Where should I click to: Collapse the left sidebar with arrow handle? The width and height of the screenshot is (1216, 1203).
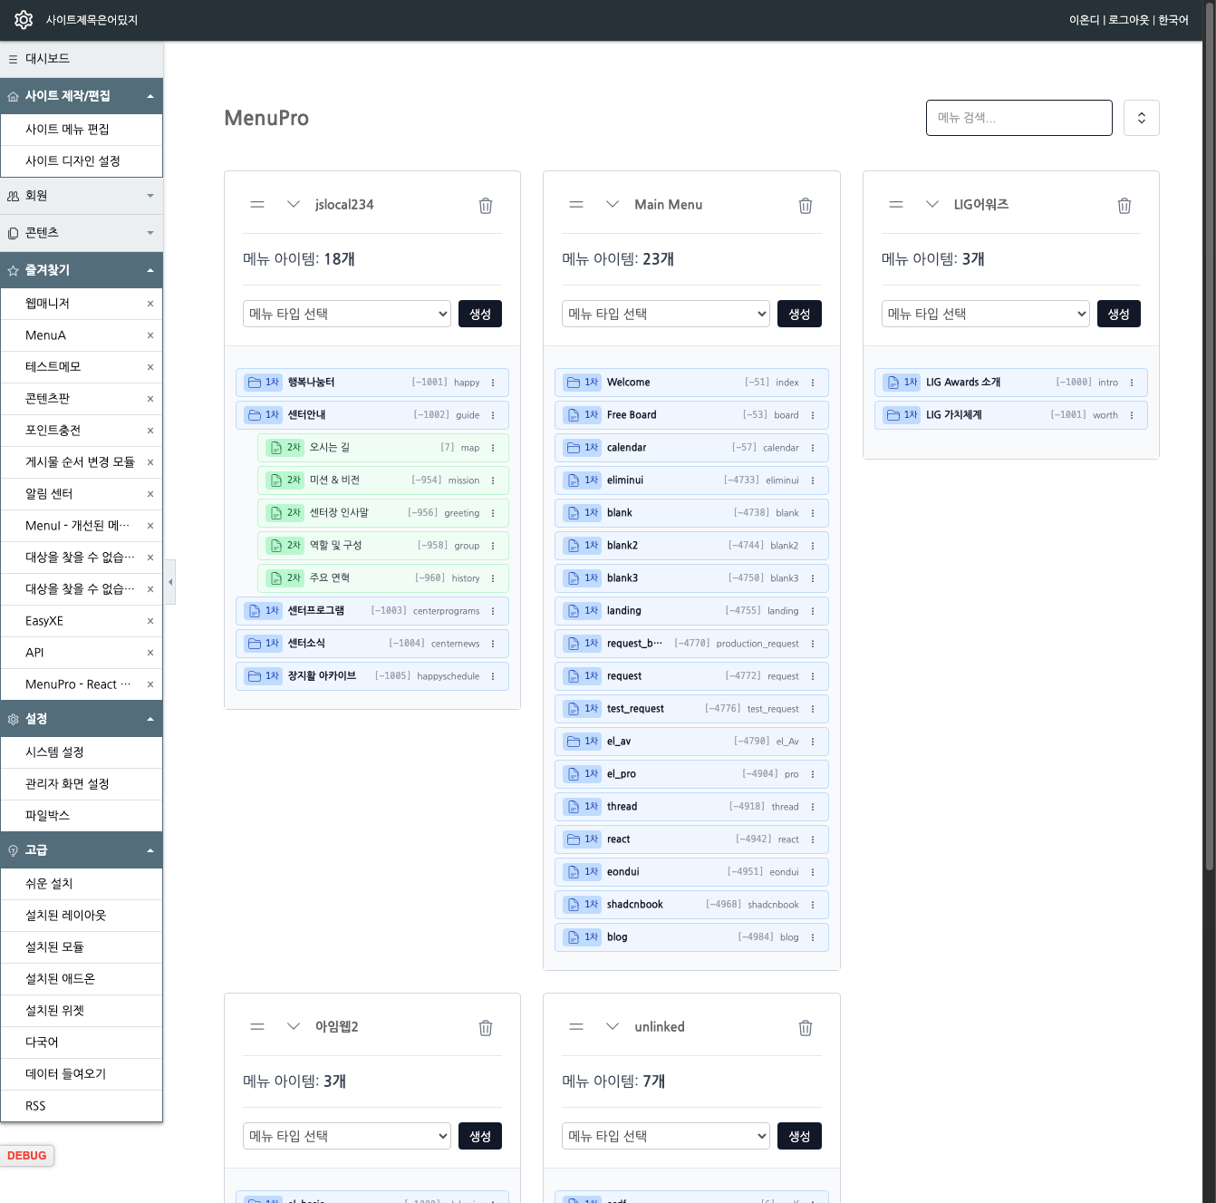170,582
